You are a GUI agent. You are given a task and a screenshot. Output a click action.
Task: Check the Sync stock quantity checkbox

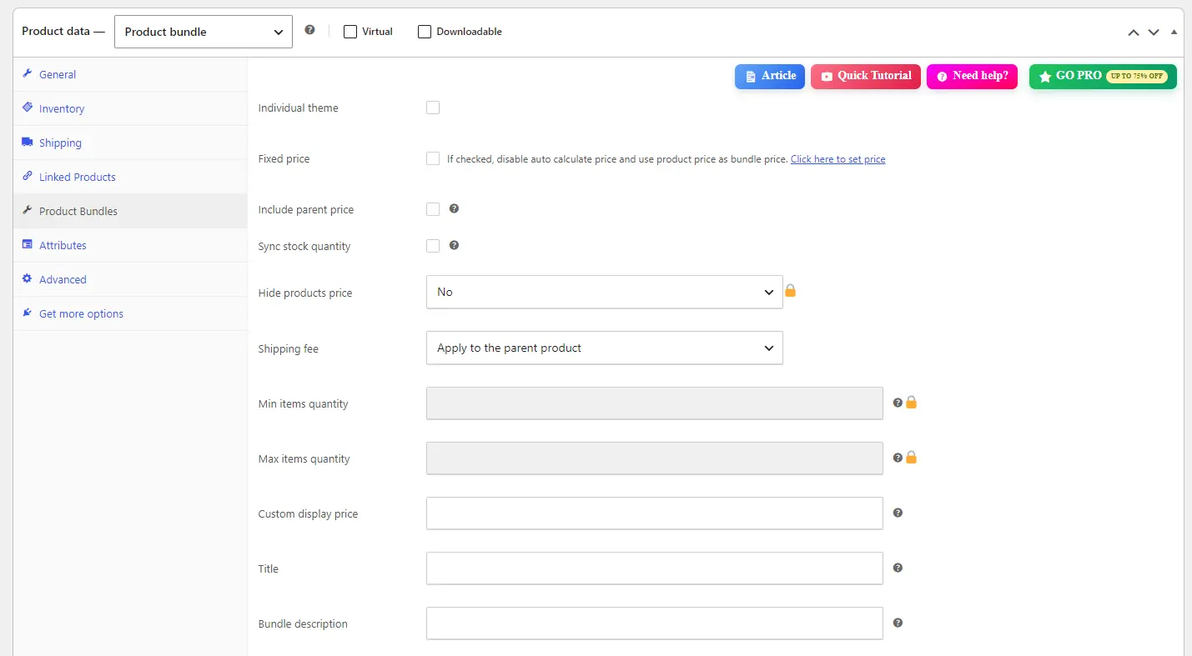[x=433, y=246]
